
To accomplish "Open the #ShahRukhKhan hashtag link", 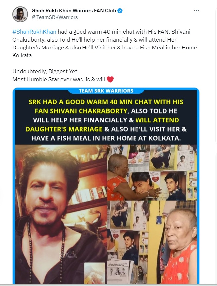I will [34, 32].
